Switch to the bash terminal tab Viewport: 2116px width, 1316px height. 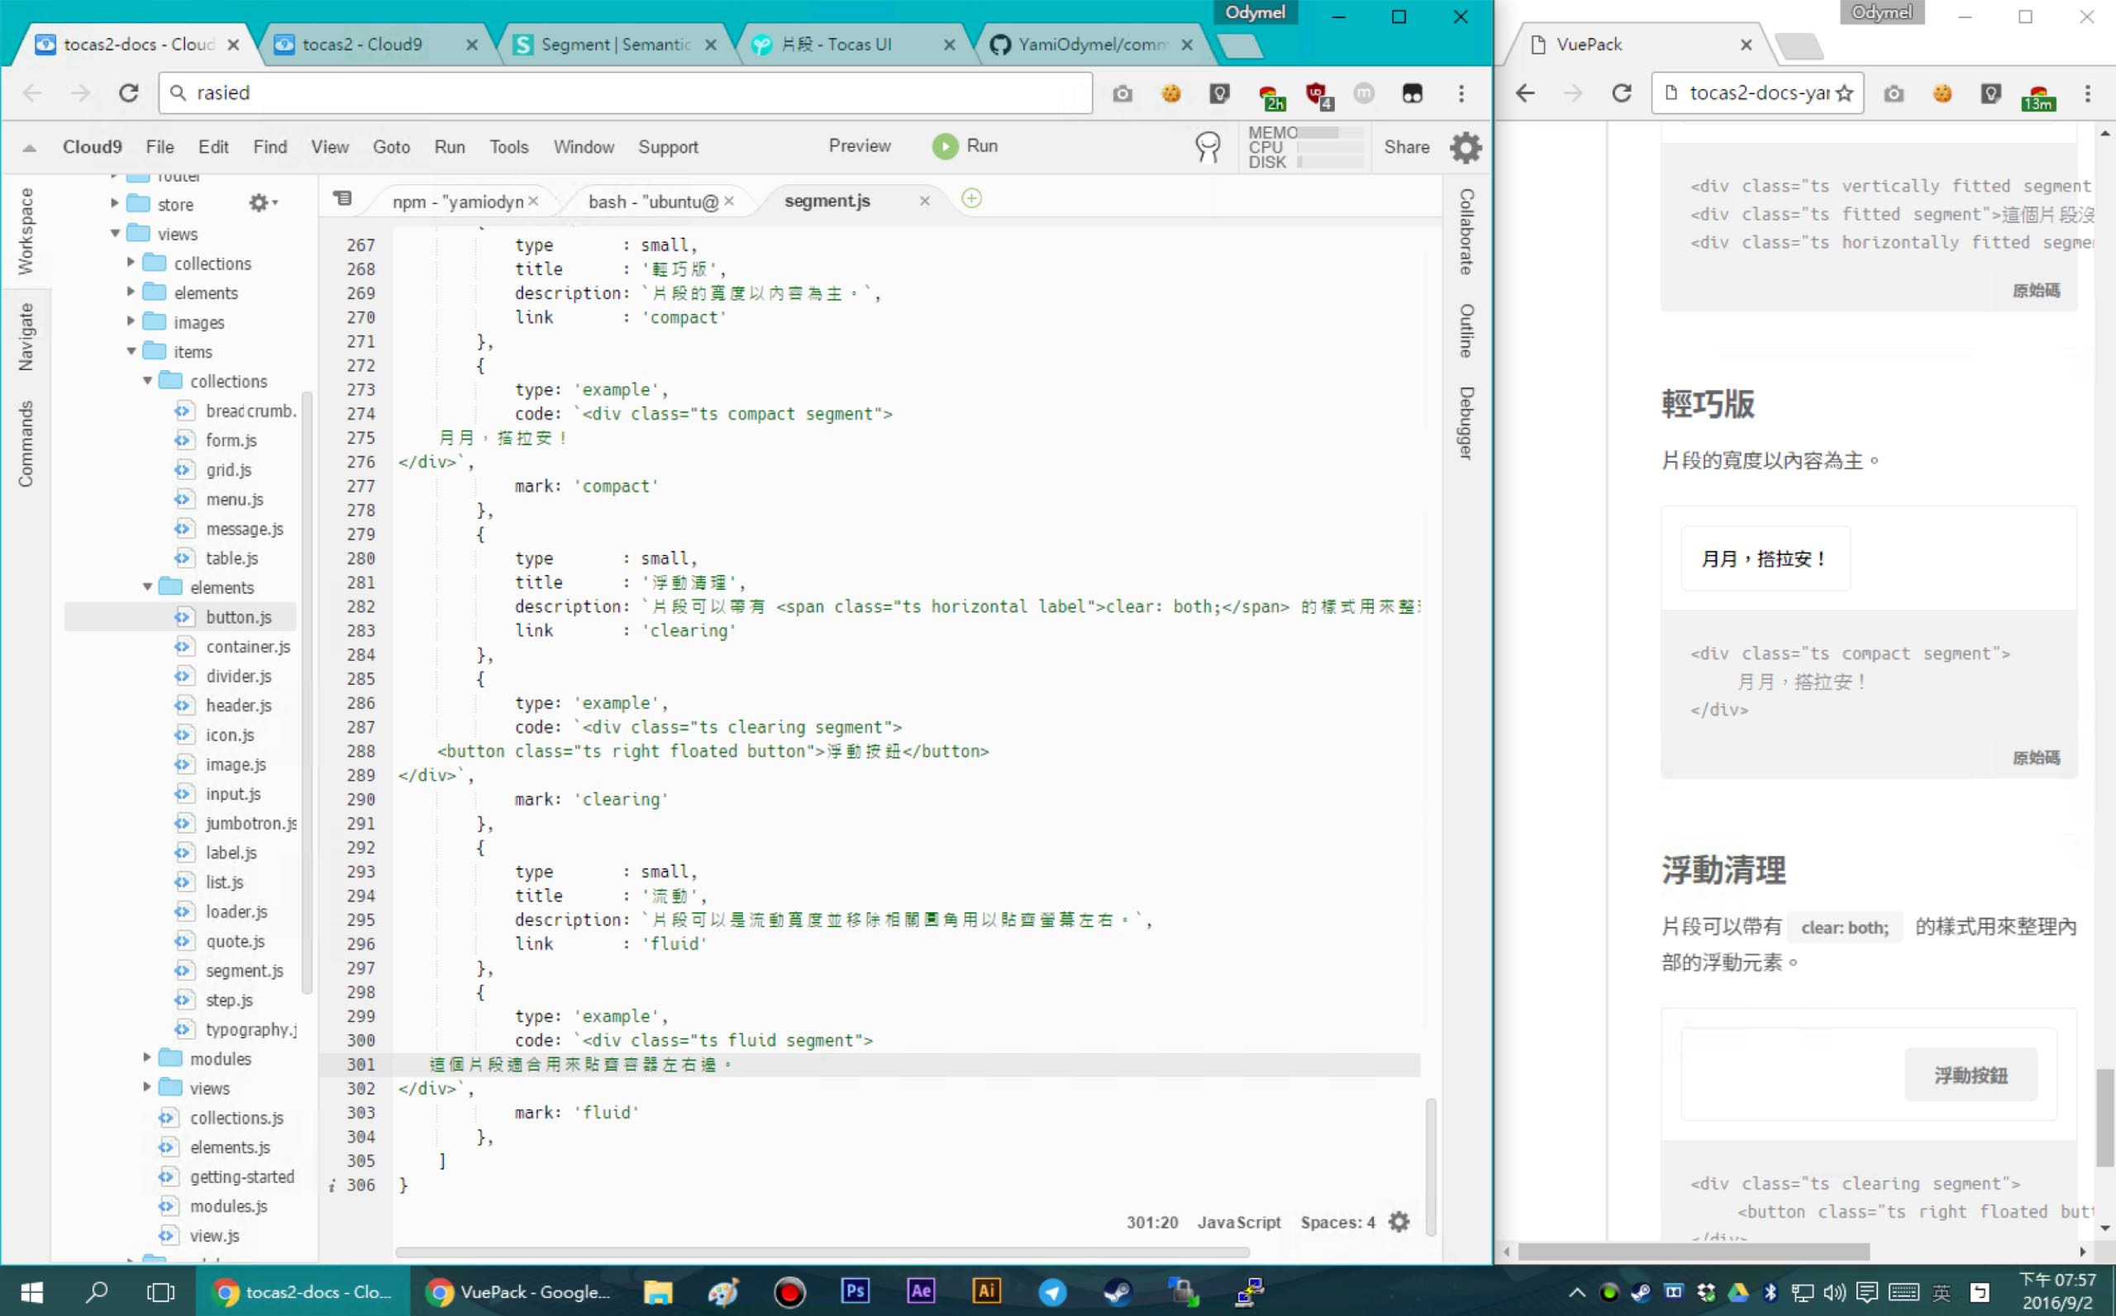coord(653,202)
